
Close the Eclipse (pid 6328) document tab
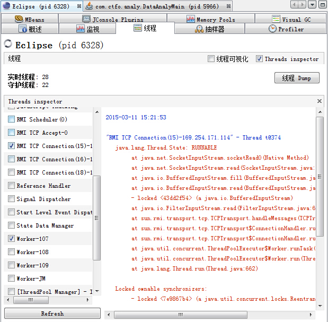point(79,6)
